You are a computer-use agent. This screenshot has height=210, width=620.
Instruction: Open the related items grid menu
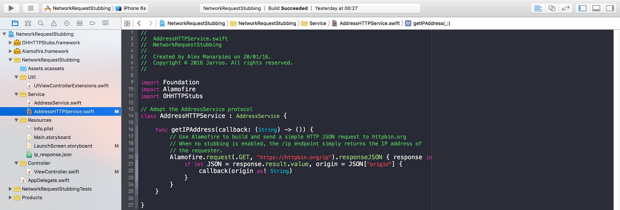pyautogui.click(x=127, y=23)
